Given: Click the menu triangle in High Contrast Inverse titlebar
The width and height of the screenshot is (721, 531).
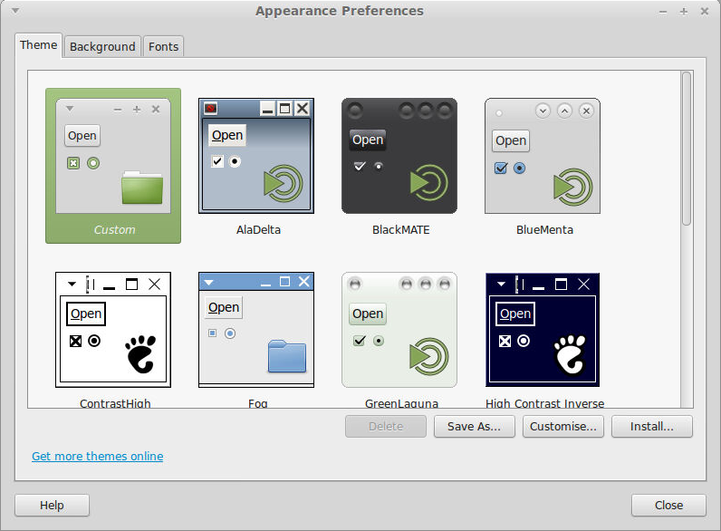Looking at the screenshot, I should [x=501, y=284].
